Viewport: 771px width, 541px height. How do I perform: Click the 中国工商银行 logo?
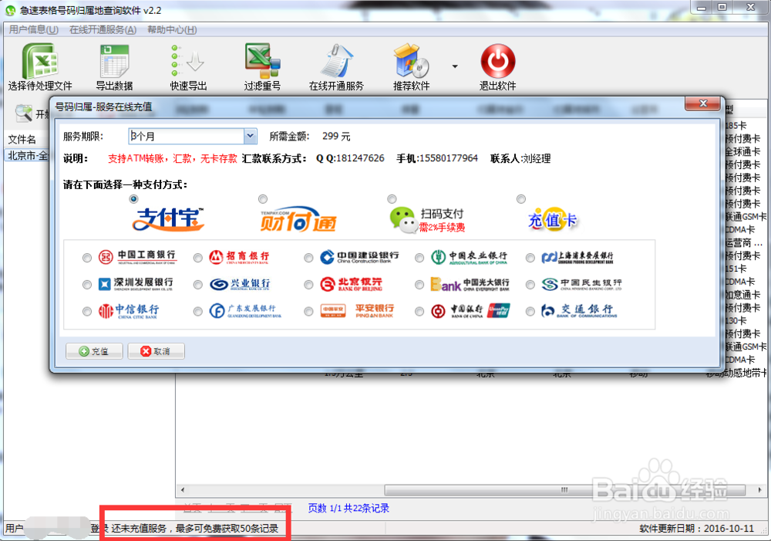pos(137,257)
